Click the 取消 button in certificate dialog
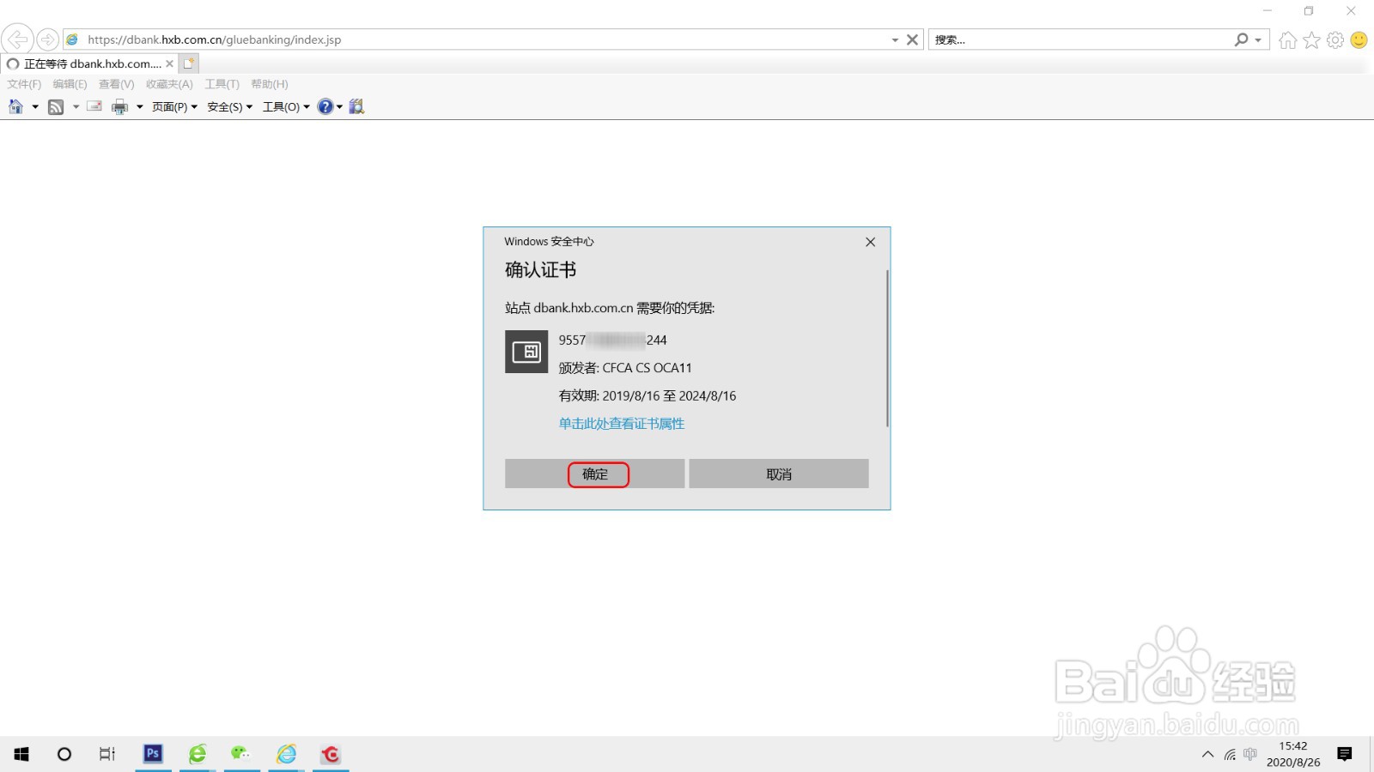Image resolution: width=1374 pixels, height=772 pixels. tap(779, 473)
